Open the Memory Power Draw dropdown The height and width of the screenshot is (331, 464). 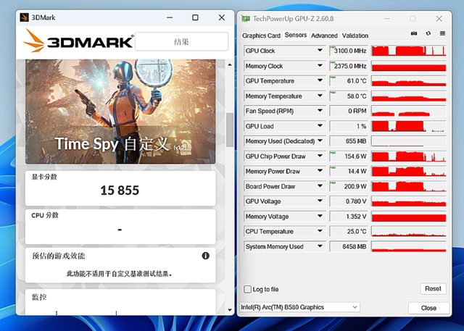(x=320, y=171)
